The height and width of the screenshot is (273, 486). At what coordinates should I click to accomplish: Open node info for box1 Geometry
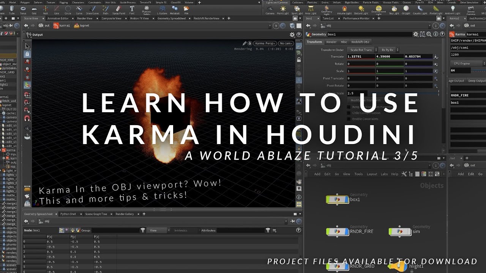[436, 34]
